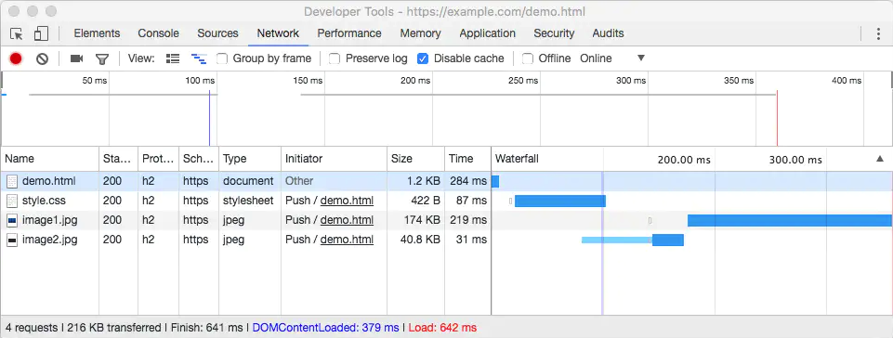Screen dimensions: 893x338
Task: Select the image1.jpg request row
Action: tap(446, 220)
